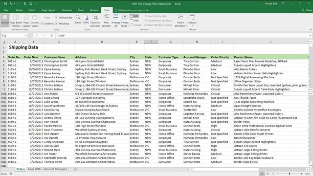Click the Share button

307,10
